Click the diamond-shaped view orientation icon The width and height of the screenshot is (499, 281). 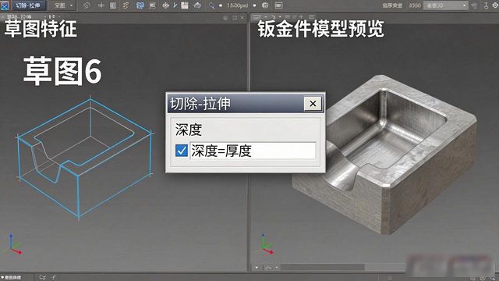click(x=165, y=5)
